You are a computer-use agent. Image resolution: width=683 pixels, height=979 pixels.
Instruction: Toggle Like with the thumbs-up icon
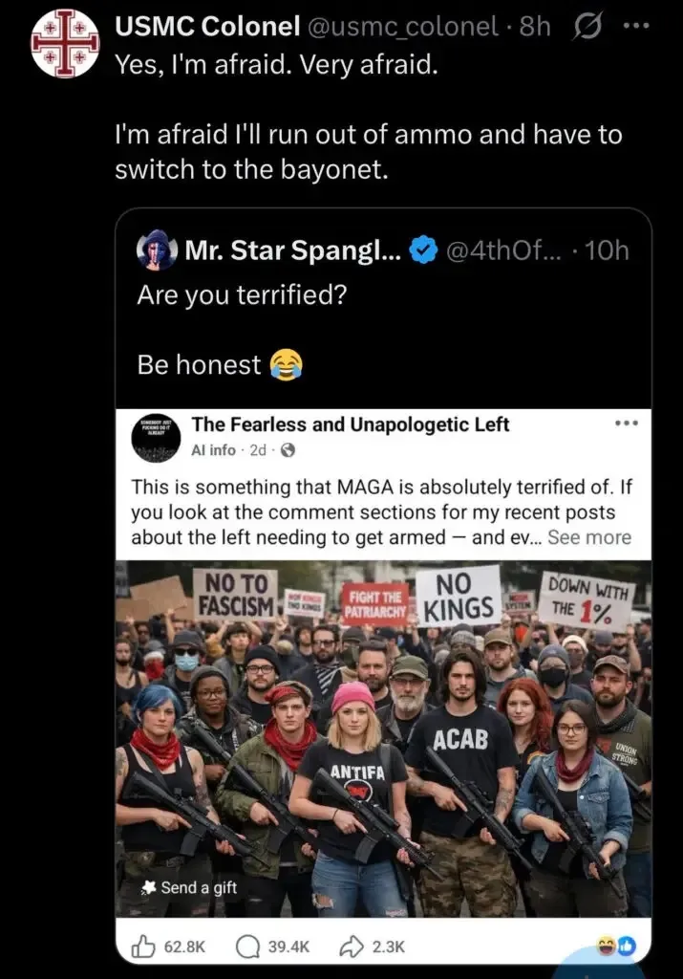[x=143, y=946]
